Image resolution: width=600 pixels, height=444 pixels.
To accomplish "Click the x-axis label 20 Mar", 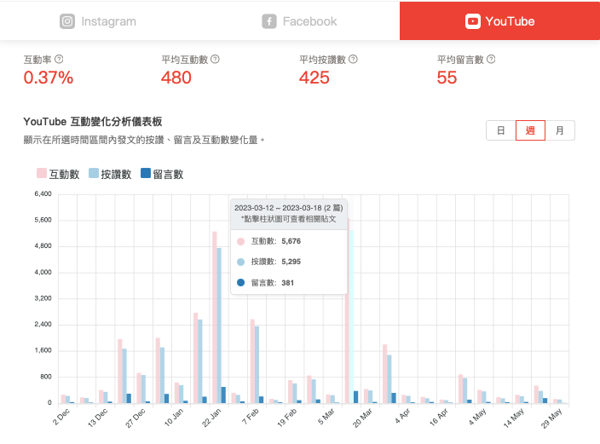I will [362, 418].
